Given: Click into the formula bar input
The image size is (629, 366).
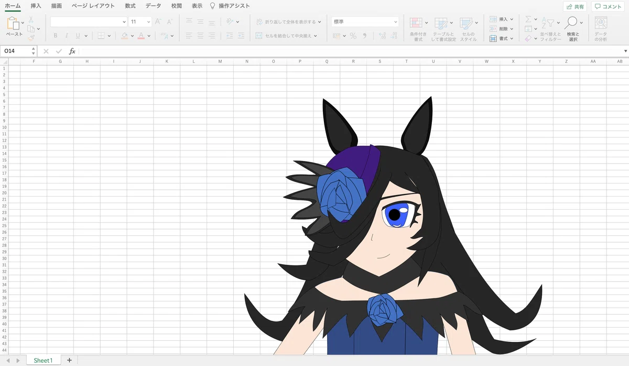Looking at the screenshot, I should tap(350, 51).
